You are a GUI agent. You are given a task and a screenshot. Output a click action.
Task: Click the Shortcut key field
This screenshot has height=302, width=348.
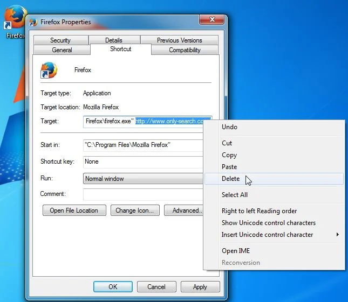(x=143, y=162)
